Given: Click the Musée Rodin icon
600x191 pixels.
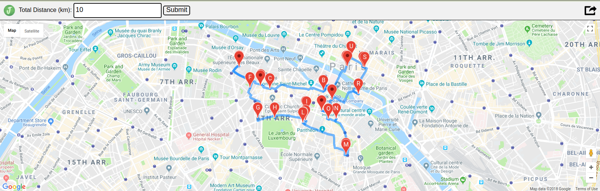Looking at the screenshot, I should [189, 70].
